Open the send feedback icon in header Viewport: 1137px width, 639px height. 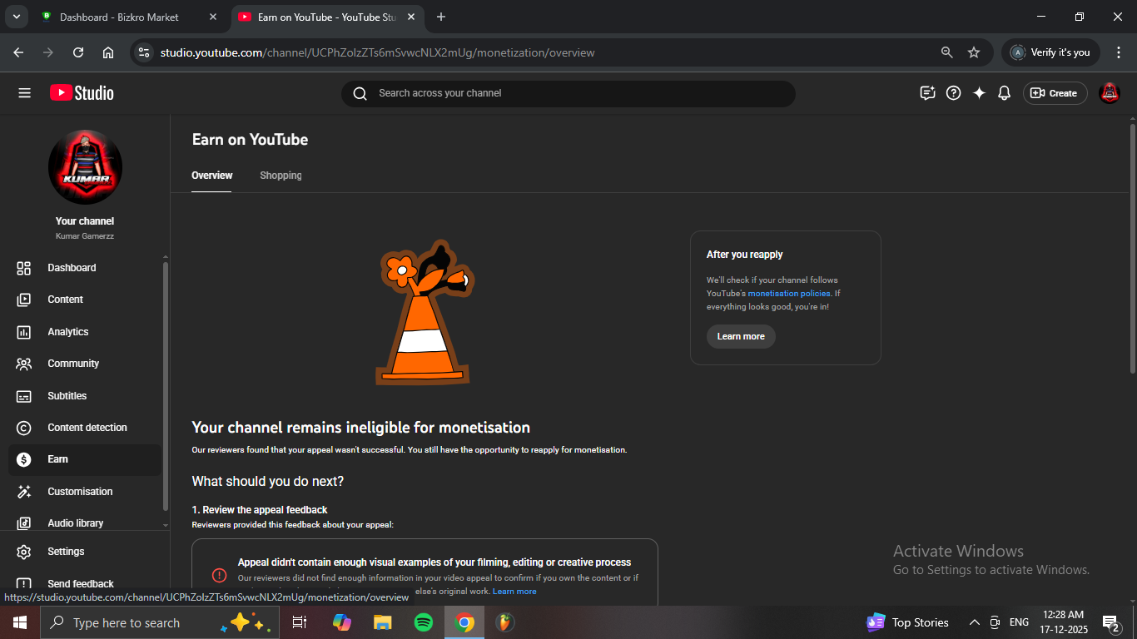927,93
